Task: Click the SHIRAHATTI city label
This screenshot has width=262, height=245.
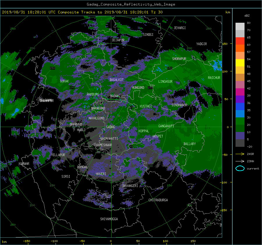Action: coord(109,139)
